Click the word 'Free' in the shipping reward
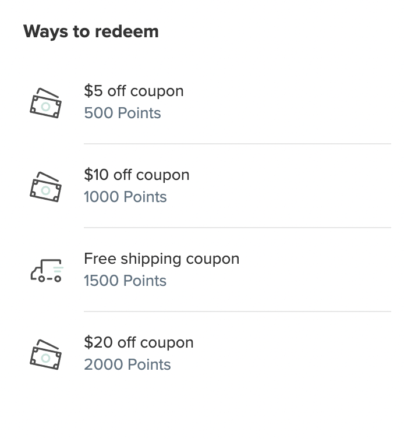 pyautogui.click(x=100, y=259)
